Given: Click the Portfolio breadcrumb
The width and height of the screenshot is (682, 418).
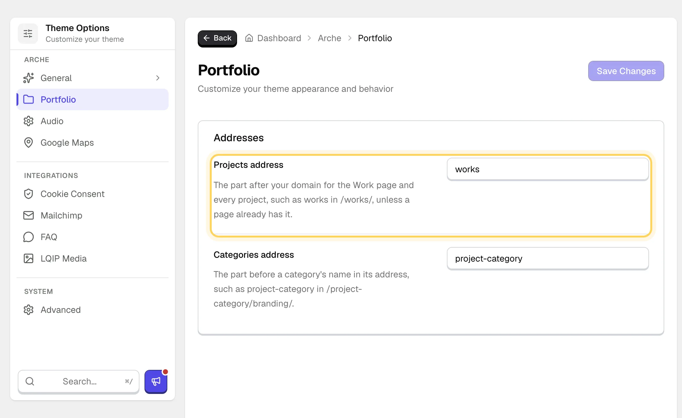Looking at the screenshot, I should (x=375, y=38).
